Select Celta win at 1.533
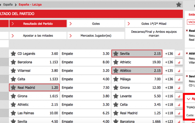195x123 pixels. tap(34, 79)
